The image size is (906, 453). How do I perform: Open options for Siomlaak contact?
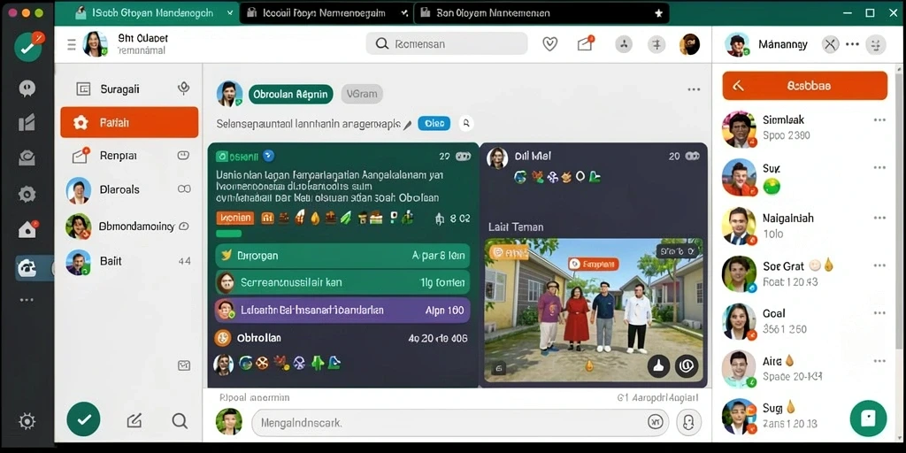880,120
